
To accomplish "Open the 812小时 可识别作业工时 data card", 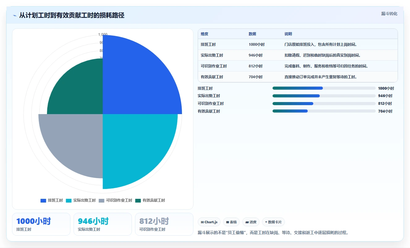I will pos(164,224).
